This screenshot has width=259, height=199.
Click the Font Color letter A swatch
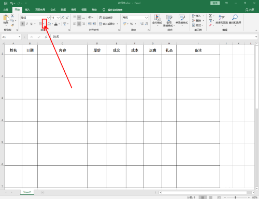56,24
